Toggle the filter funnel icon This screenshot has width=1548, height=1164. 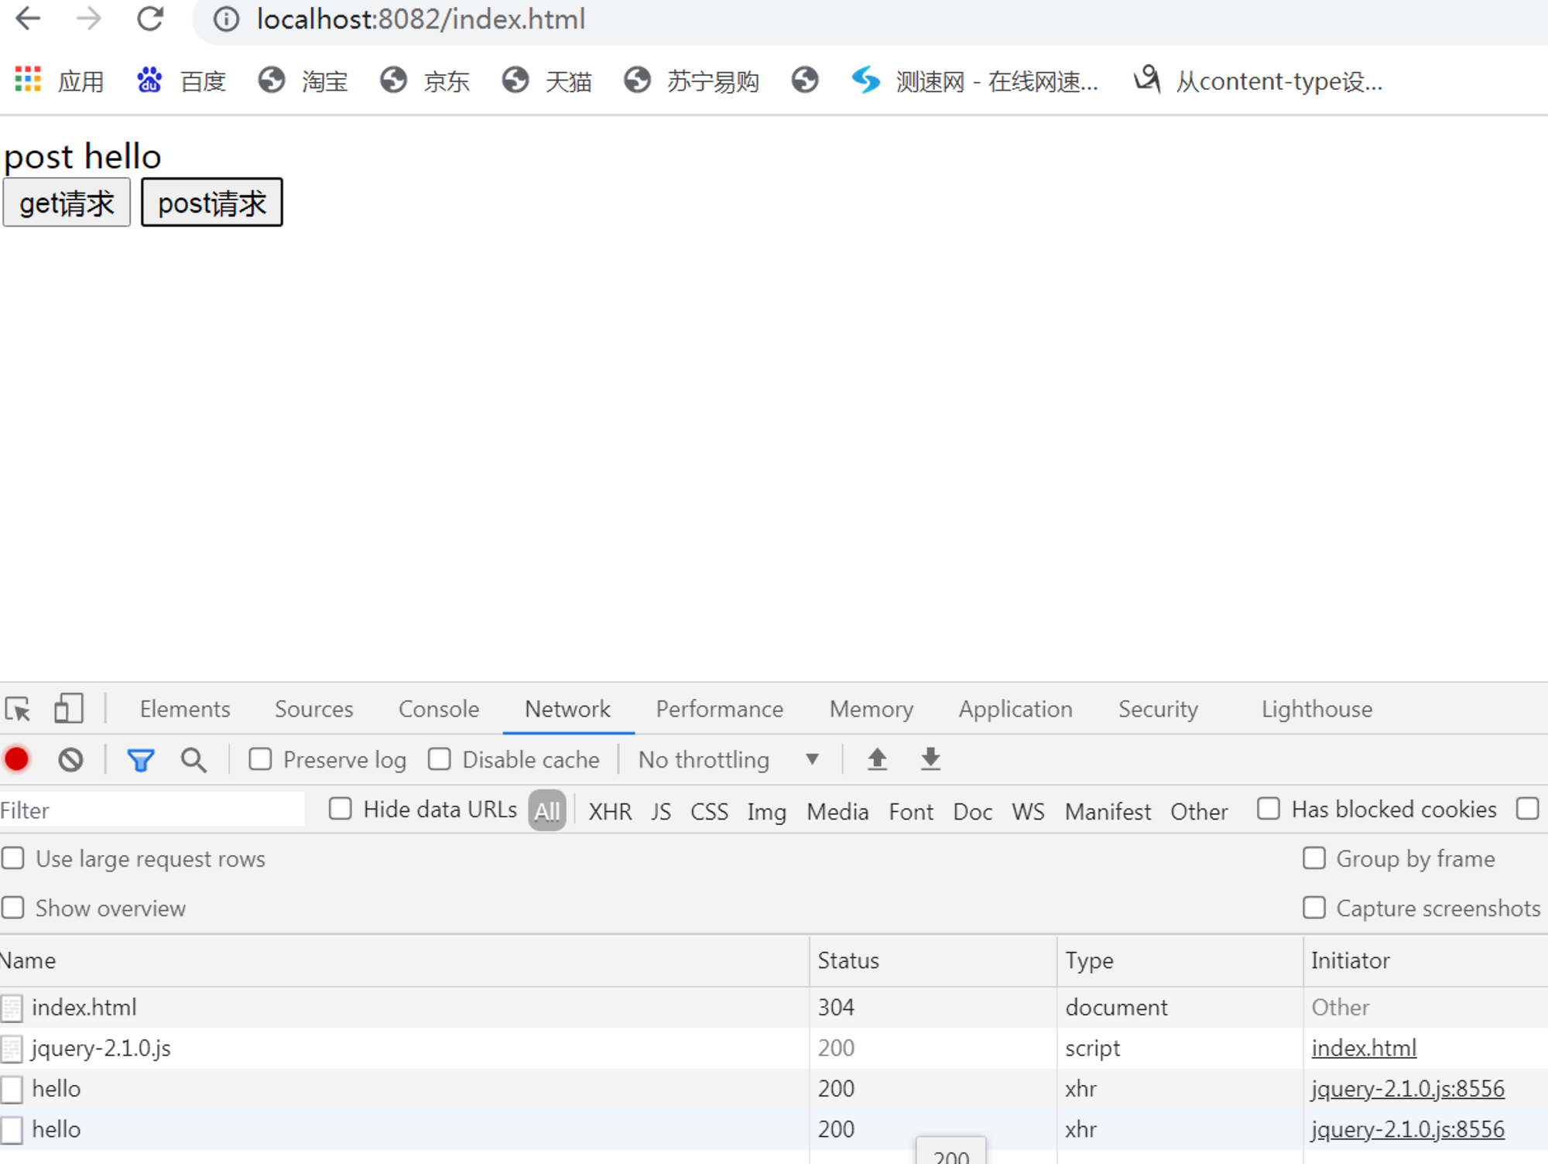coord(140,760)
